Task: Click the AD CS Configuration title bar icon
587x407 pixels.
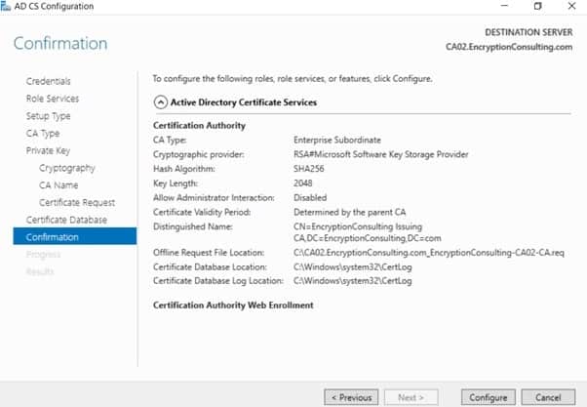Action: point(8,7)
